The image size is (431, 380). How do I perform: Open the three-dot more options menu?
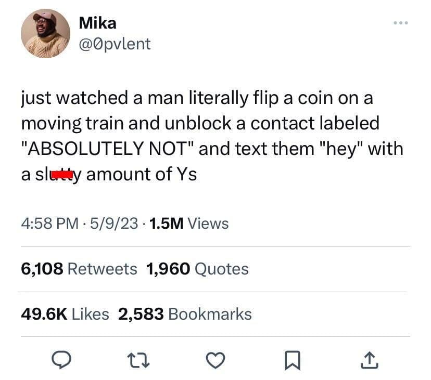(x=401, y=23)
